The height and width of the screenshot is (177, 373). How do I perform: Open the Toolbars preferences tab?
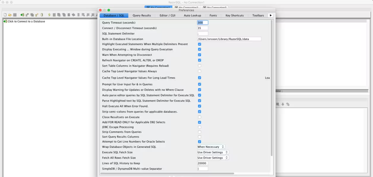(x=258, y=15)
